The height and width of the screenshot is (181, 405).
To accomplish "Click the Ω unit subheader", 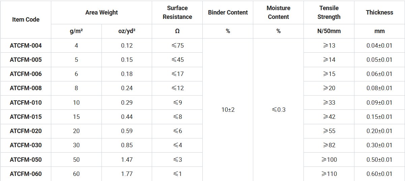I will 177,31.
